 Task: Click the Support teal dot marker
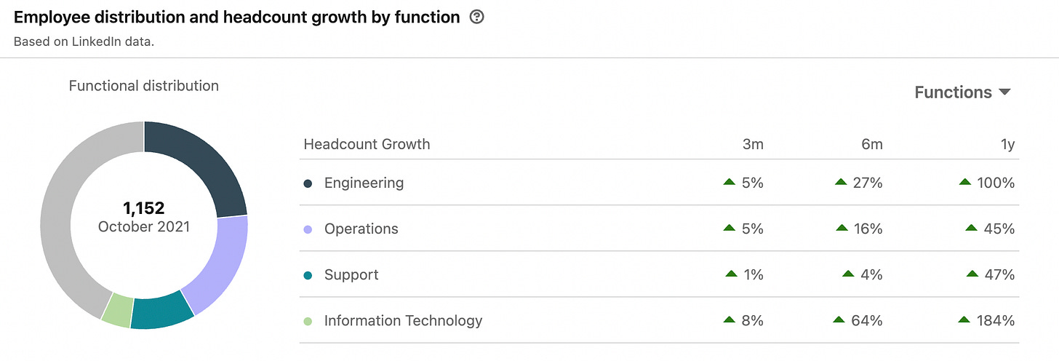coord(308,275)
